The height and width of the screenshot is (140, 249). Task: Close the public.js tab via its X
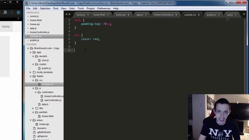219,15
